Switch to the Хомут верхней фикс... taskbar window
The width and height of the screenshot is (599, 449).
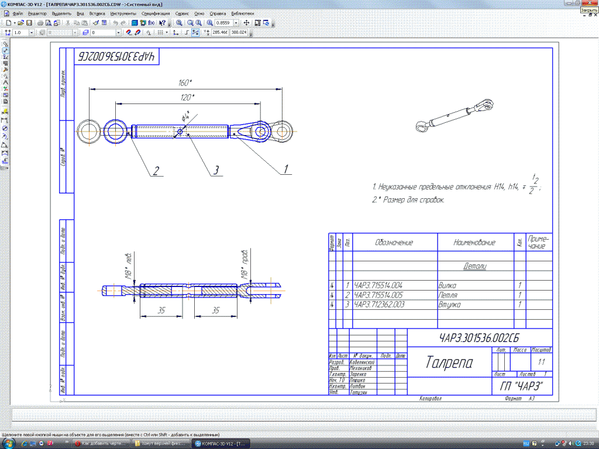(x=160, y=443)
